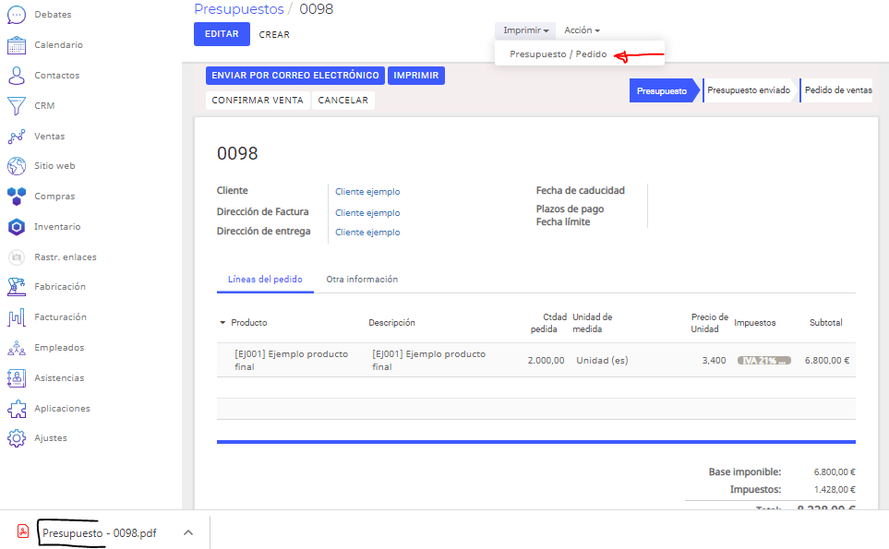The height and width of the screenshot is (549, 889).
Task: Open the Aplicaciones puzzle icon
Action: click(17, 409)
